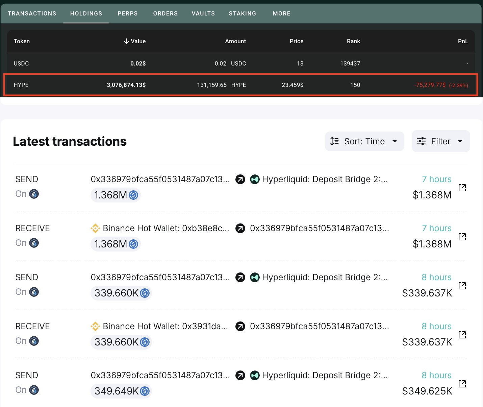This screenshot has width=483, height=407.
Task: Open external link for 1.368M RECEIVE transaction
Action: click(462, 237)
